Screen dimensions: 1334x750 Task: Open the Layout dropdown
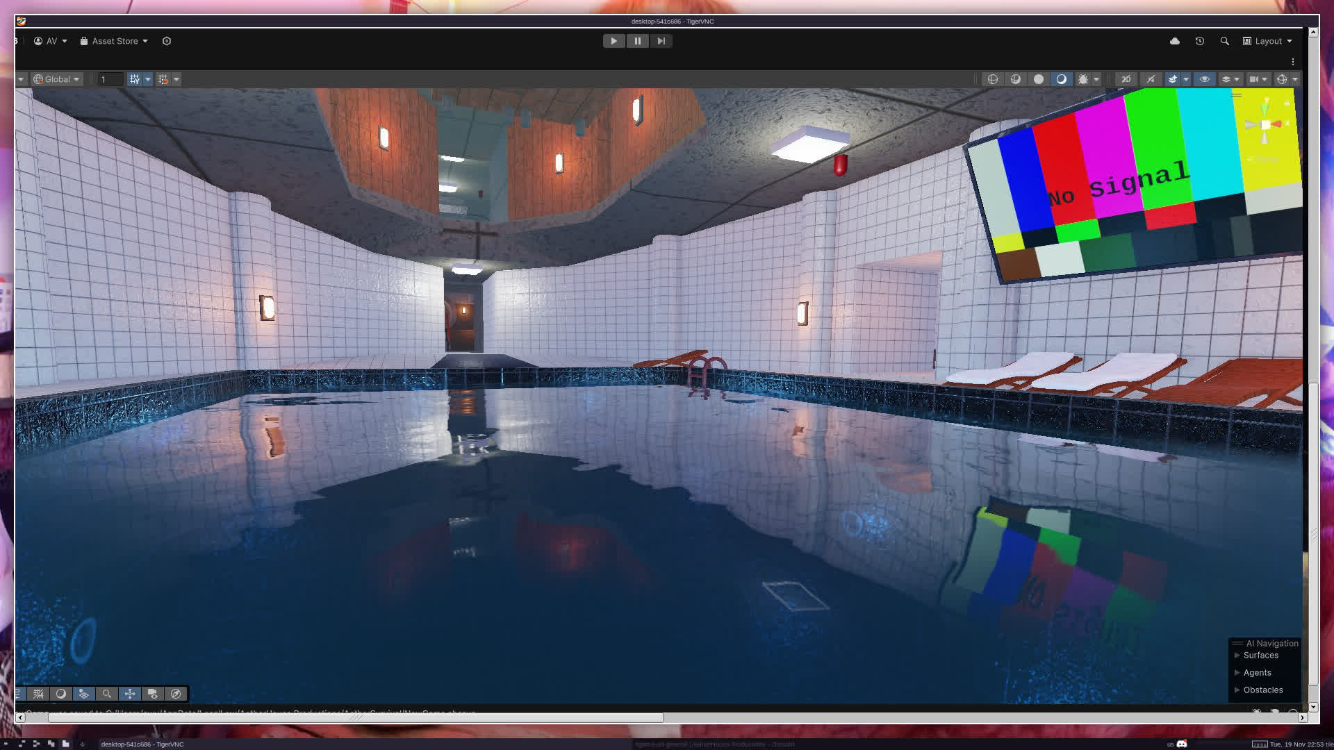click(1268, 41)
